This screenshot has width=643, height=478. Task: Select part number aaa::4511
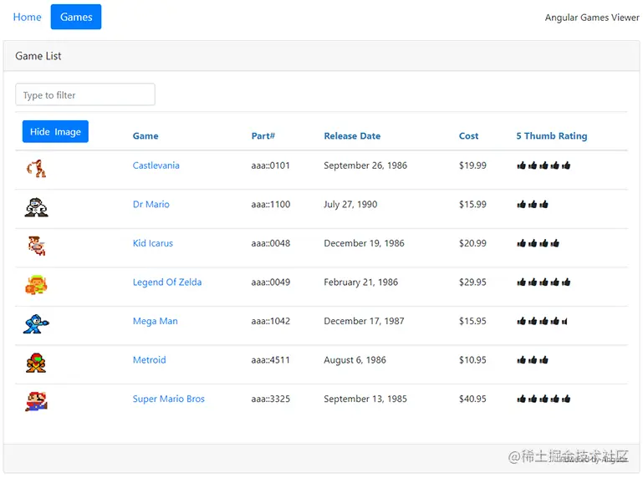(x=270, y=360)
